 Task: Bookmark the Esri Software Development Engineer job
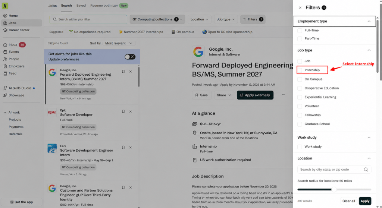tap(123, 147)
